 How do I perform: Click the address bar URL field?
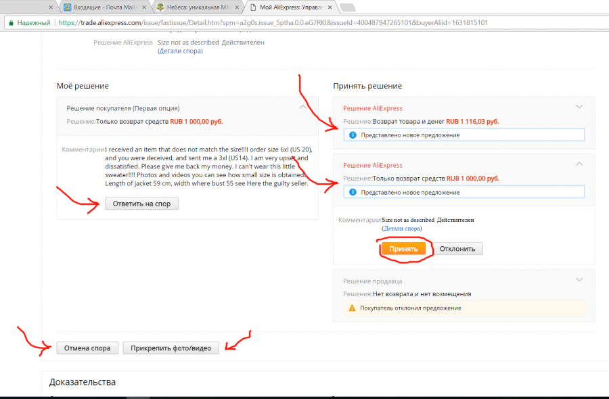click(273, 23)
